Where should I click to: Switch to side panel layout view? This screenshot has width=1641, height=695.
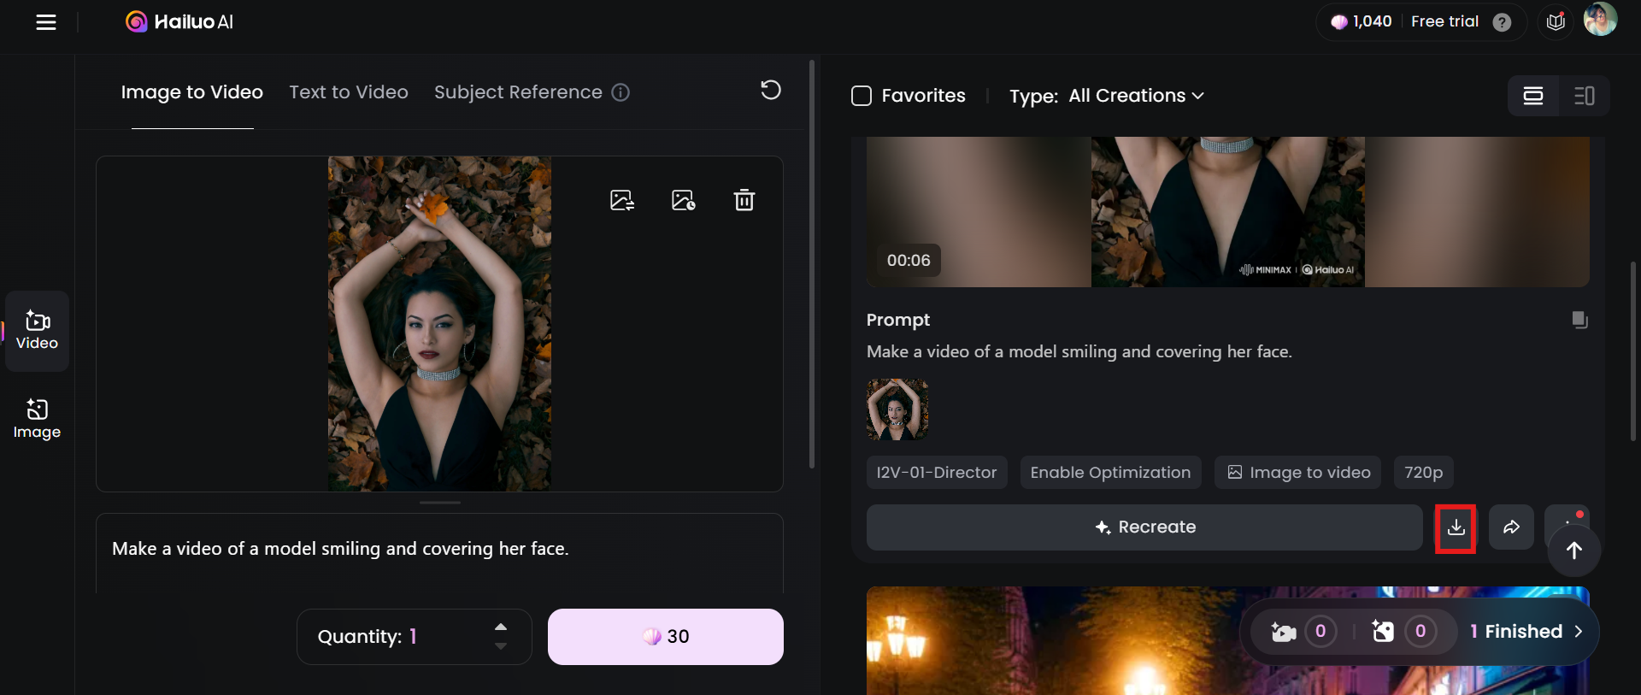(x=1584, y=96)
